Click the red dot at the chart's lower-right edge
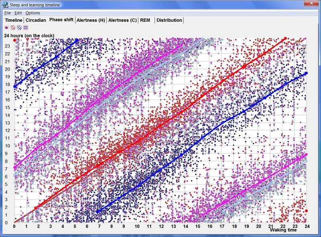Screen dimensions: 321x237 (x=306, y=211)
